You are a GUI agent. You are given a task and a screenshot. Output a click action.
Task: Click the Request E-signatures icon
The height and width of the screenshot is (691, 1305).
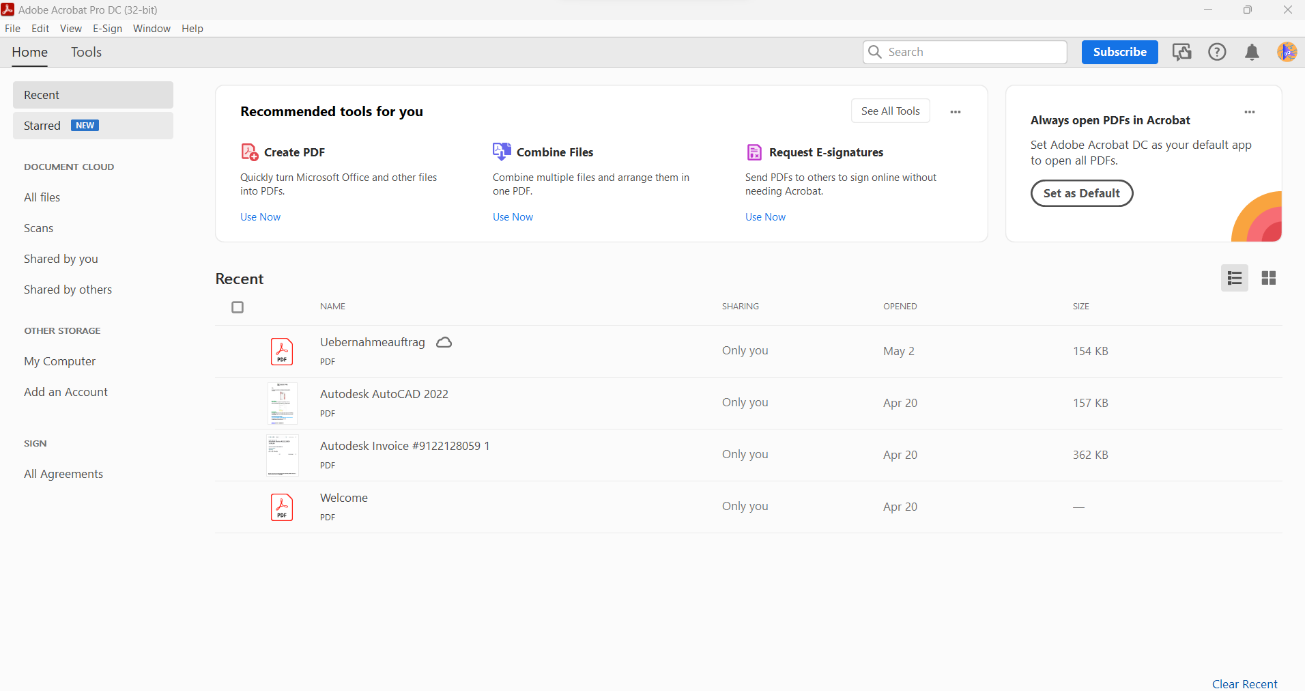[x=754, y=152]
